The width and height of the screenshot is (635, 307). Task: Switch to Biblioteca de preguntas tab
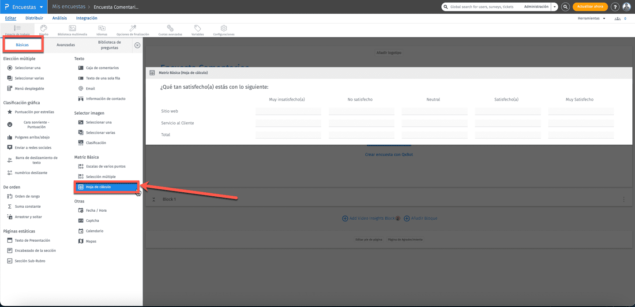coord(109,45)
